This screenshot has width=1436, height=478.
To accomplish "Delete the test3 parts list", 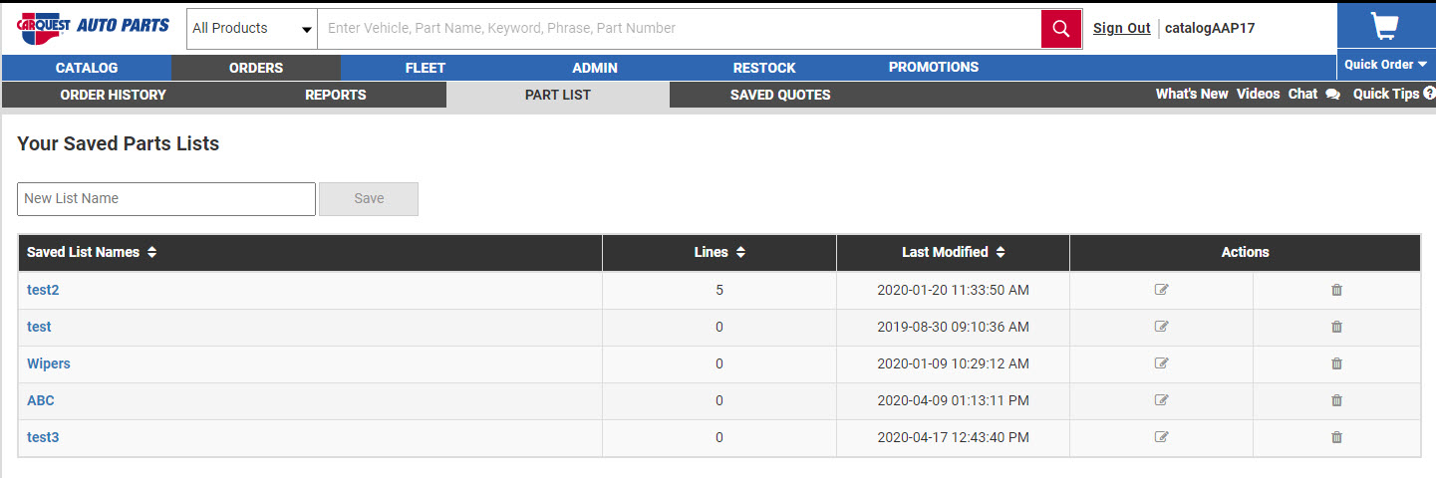I will click(x=1336, y=437).
